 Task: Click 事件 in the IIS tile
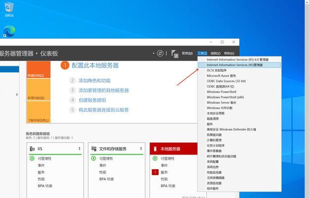click(41, 165)
